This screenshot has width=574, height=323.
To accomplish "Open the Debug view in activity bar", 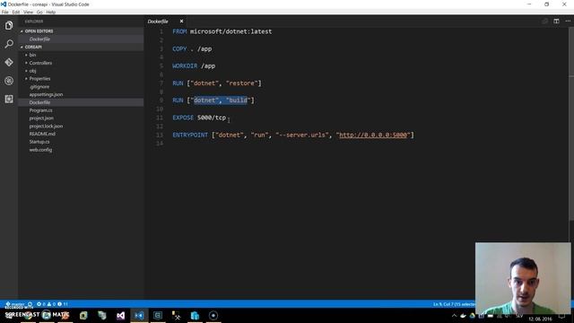I will click(9, 81).
